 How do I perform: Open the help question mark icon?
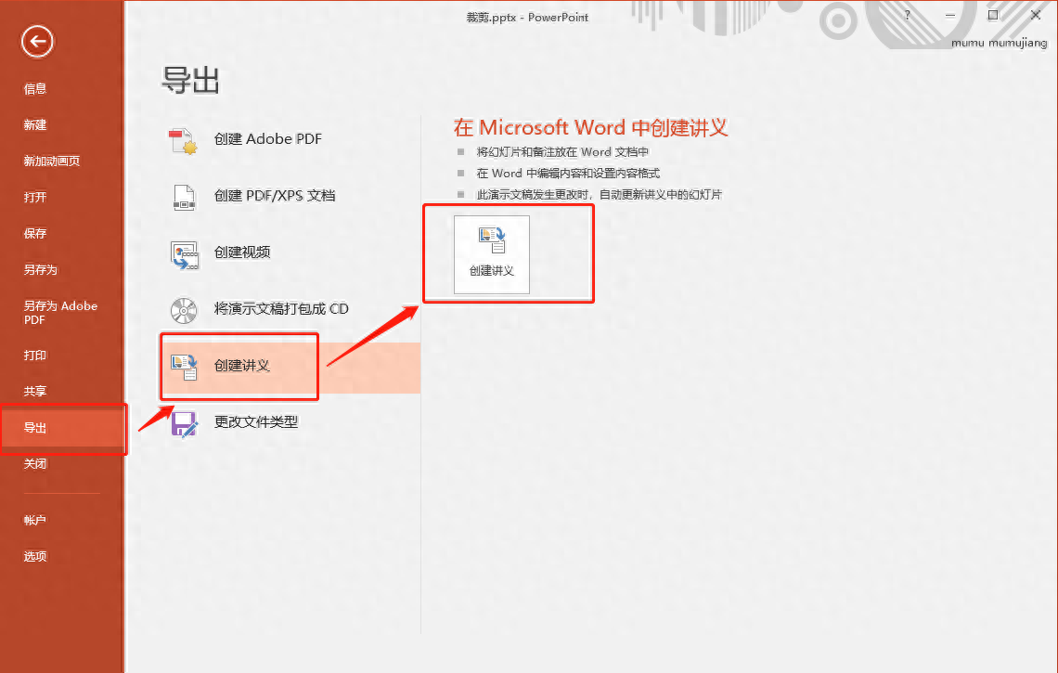907,15
